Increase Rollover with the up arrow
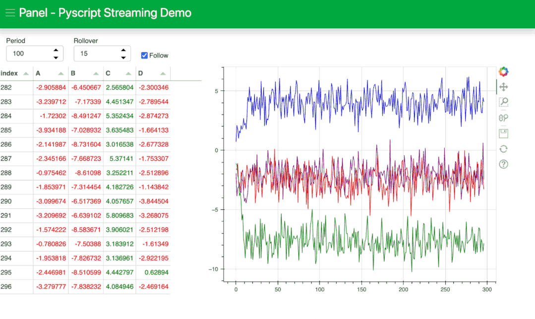 pos(123,50)
